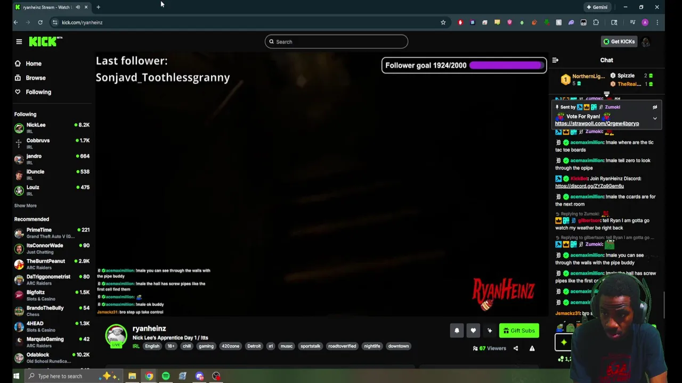Open DaTriggonometrist recommended channel
Viewport: 682px width, 383px height.
click(52, 280)
